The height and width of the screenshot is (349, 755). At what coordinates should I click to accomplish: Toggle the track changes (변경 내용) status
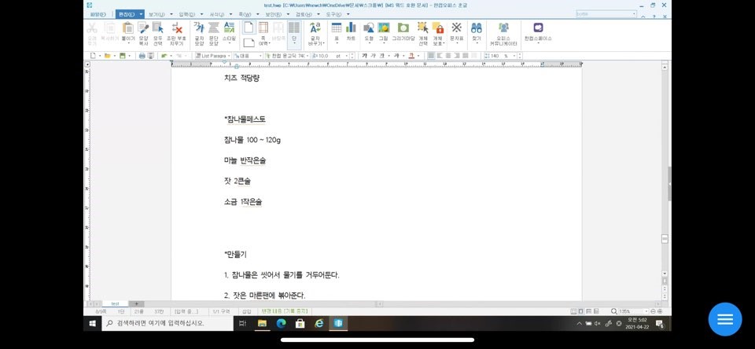(285, 311)
